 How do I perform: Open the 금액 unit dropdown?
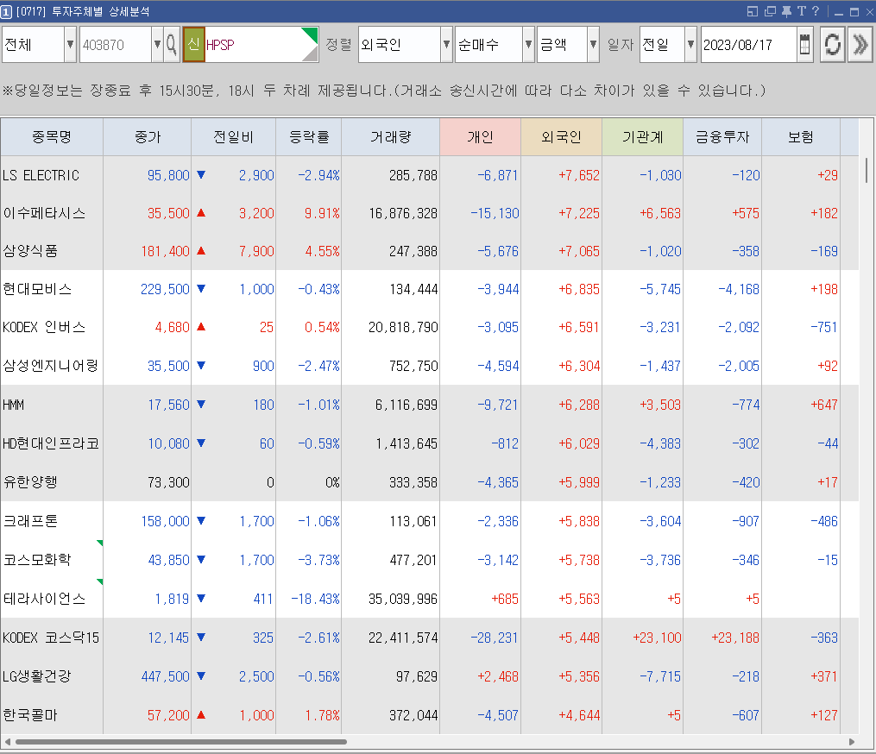tap(593, 44)
